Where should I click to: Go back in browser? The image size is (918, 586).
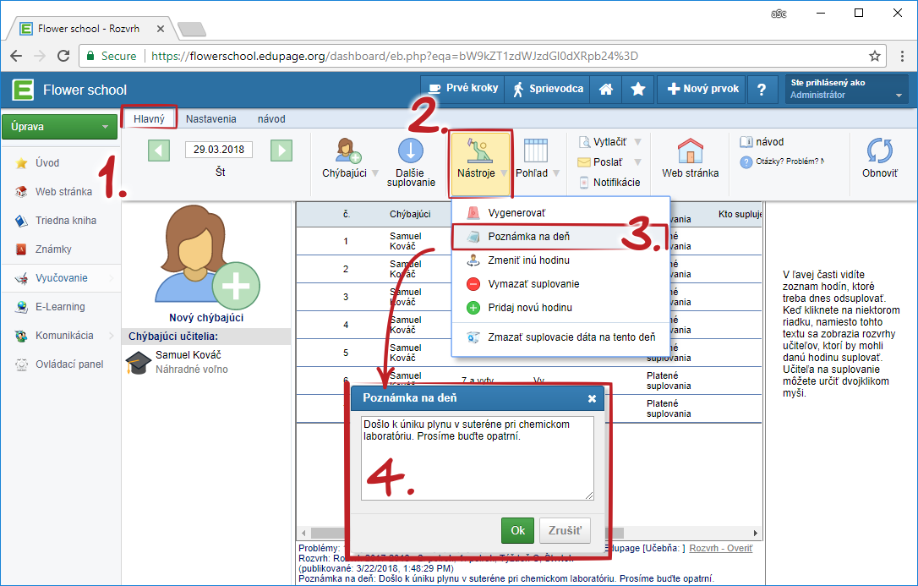coord(16,56)
